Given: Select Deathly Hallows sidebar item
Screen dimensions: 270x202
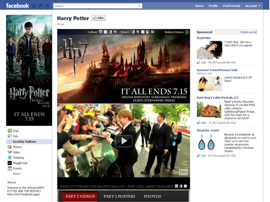Looking at the screenshot, I should (x=29, y=141).
